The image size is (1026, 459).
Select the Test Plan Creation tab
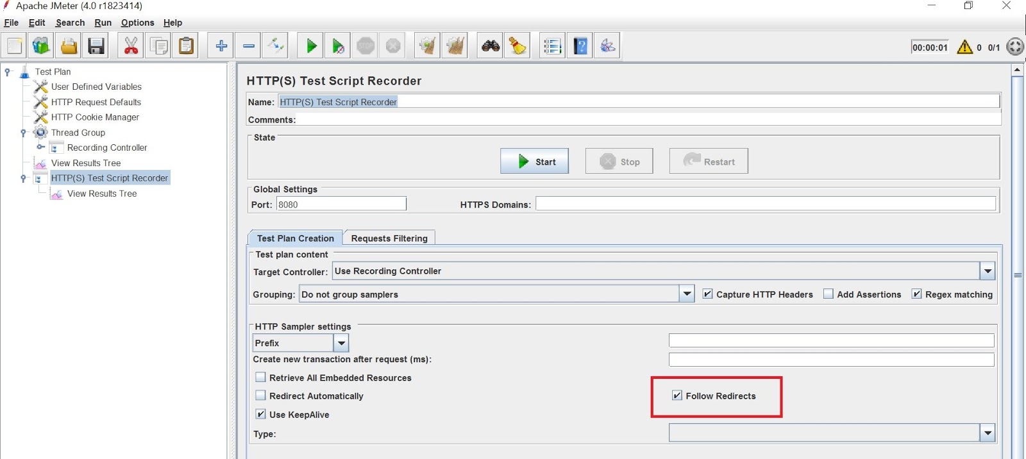click(296, 238)
